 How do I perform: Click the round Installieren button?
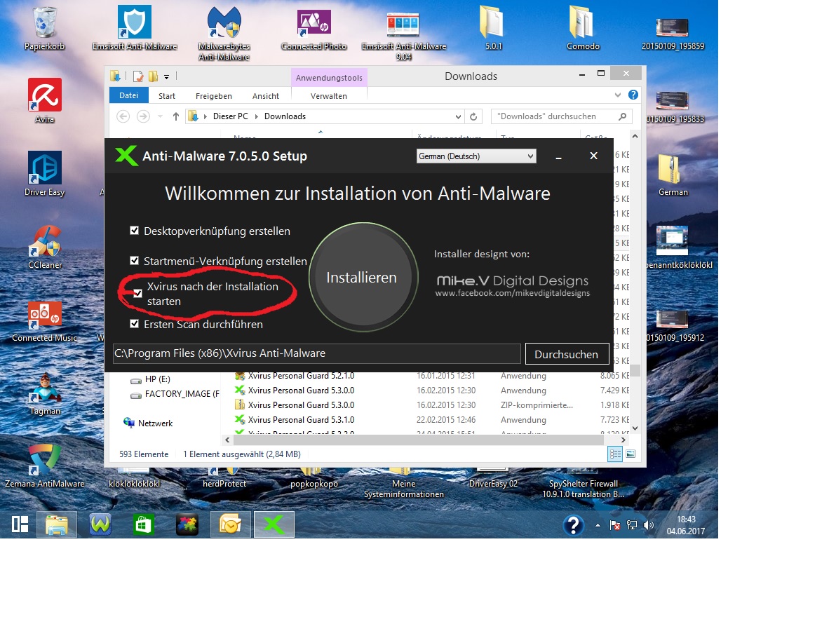coord(362,277)
